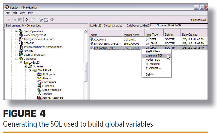
Task: Click the Paste clipboard toolbar icon
Action: point(20,20)
